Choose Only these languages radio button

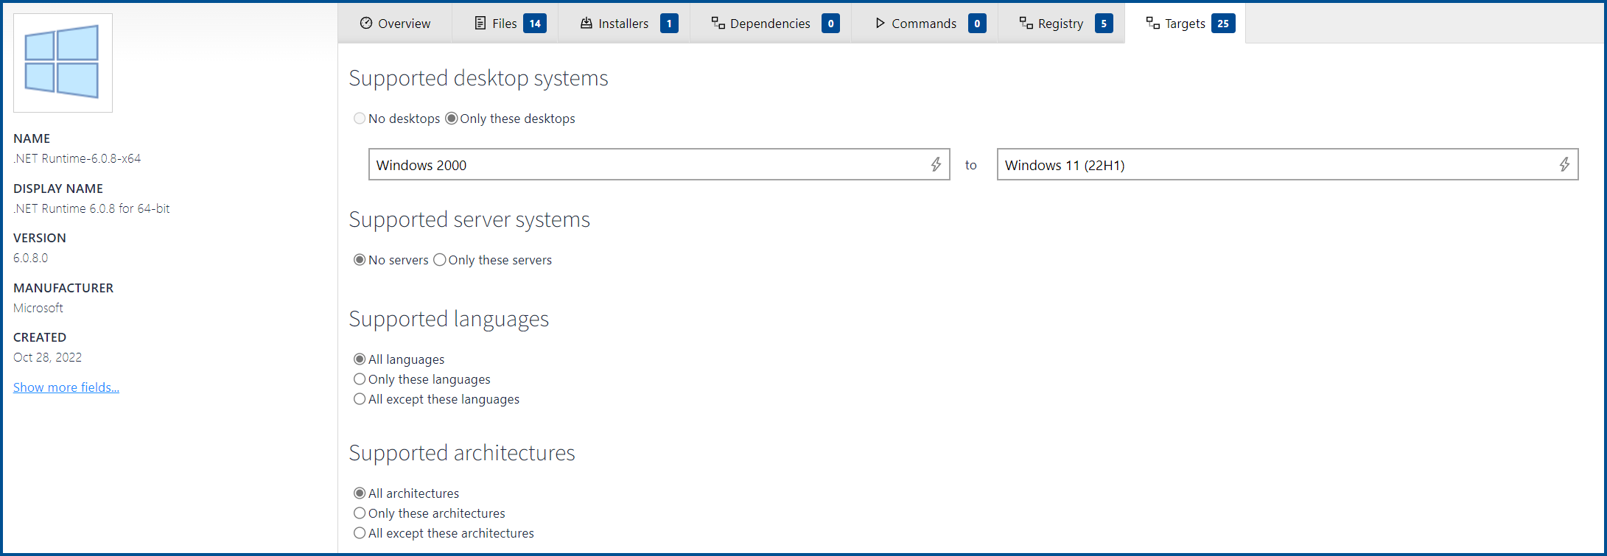[x=360, y=379]
